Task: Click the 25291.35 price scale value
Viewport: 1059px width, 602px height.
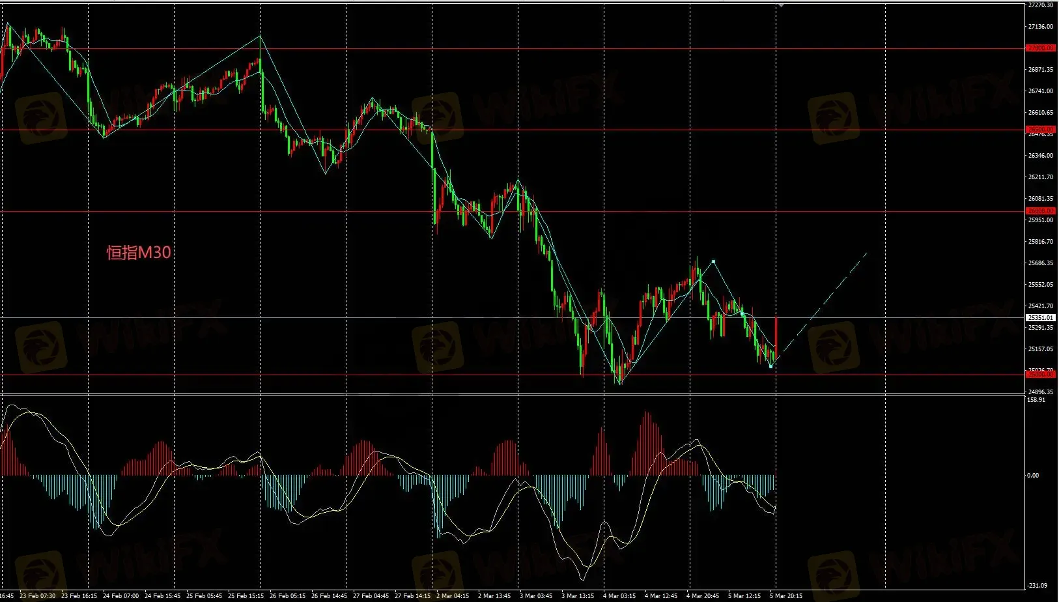Action: coord(1040,328)
